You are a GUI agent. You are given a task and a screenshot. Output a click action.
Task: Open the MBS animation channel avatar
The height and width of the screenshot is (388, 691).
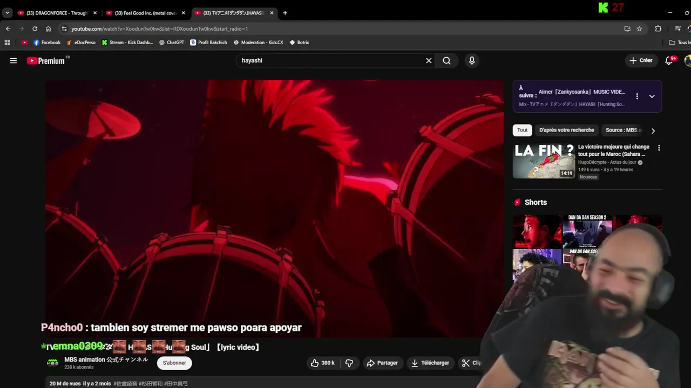(x=53, y=363)
